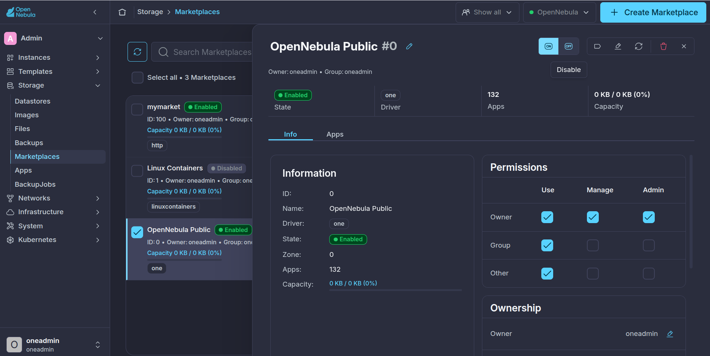Click the search magnifier icon
Viewport: 710px width, 356px height.
coord(164,52)
